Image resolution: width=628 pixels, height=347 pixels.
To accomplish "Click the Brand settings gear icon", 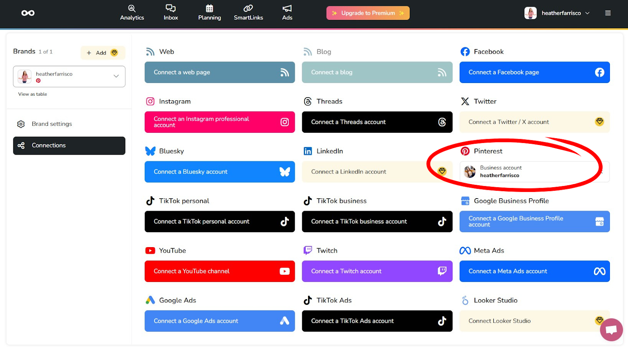I will [21, 124].
